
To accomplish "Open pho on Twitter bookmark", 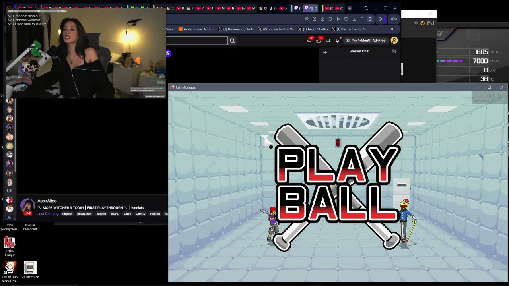I will pos(276,29).
